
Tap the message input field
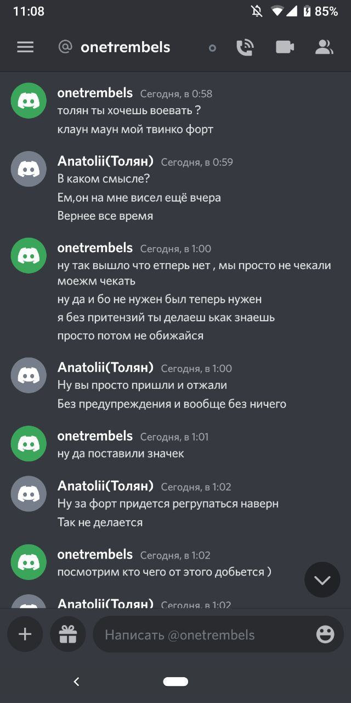[203, 635]
